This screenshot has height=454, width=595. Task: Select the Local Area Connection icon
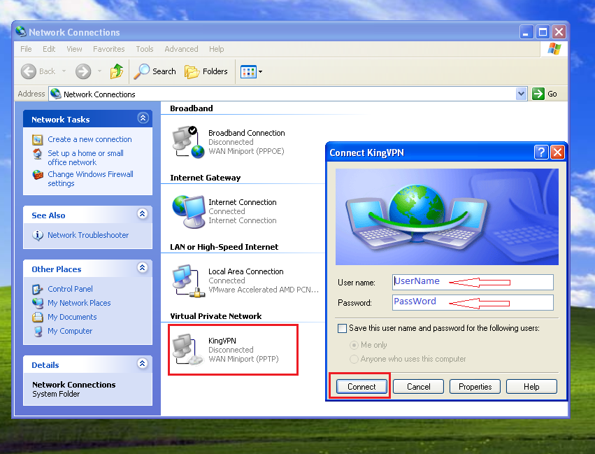pyautogui.click(x=189, y=281)
